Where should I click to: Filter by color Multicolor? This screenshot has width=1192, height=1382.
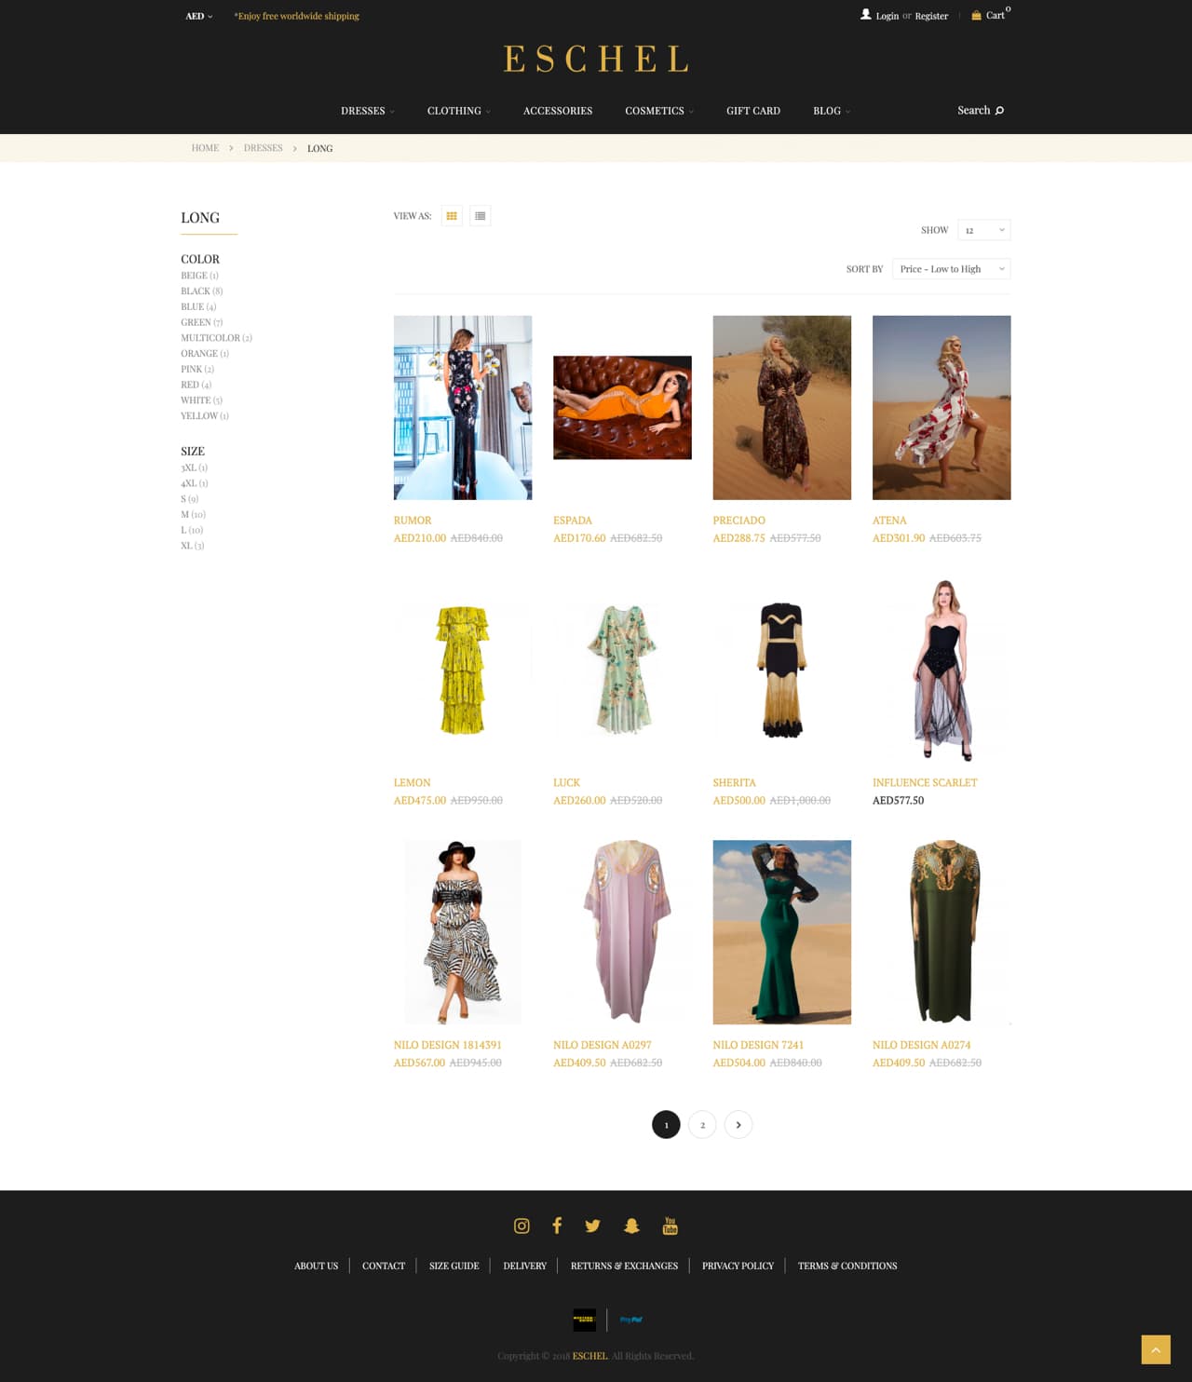coord(216,338)
